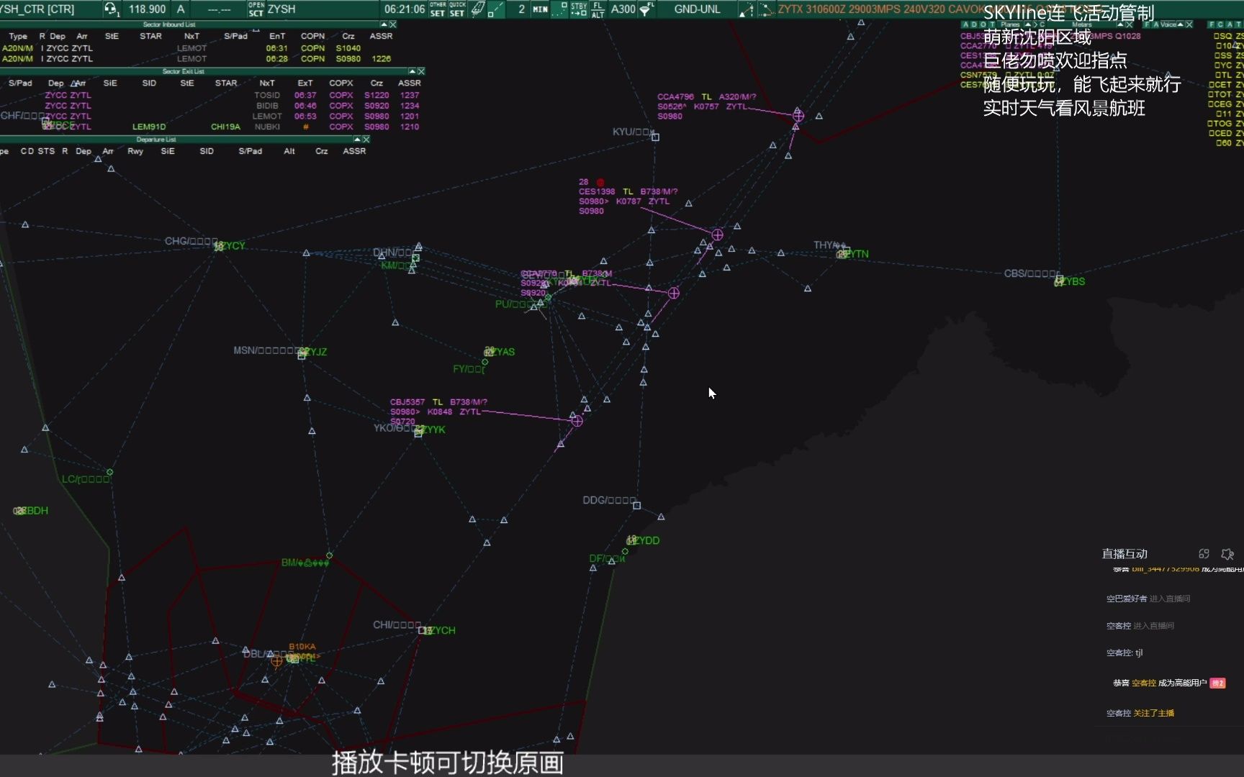Click the dotted route segments icon
Image resolution: width=1244 pixels, height=777 pixels.
click(x=767, y=9)
